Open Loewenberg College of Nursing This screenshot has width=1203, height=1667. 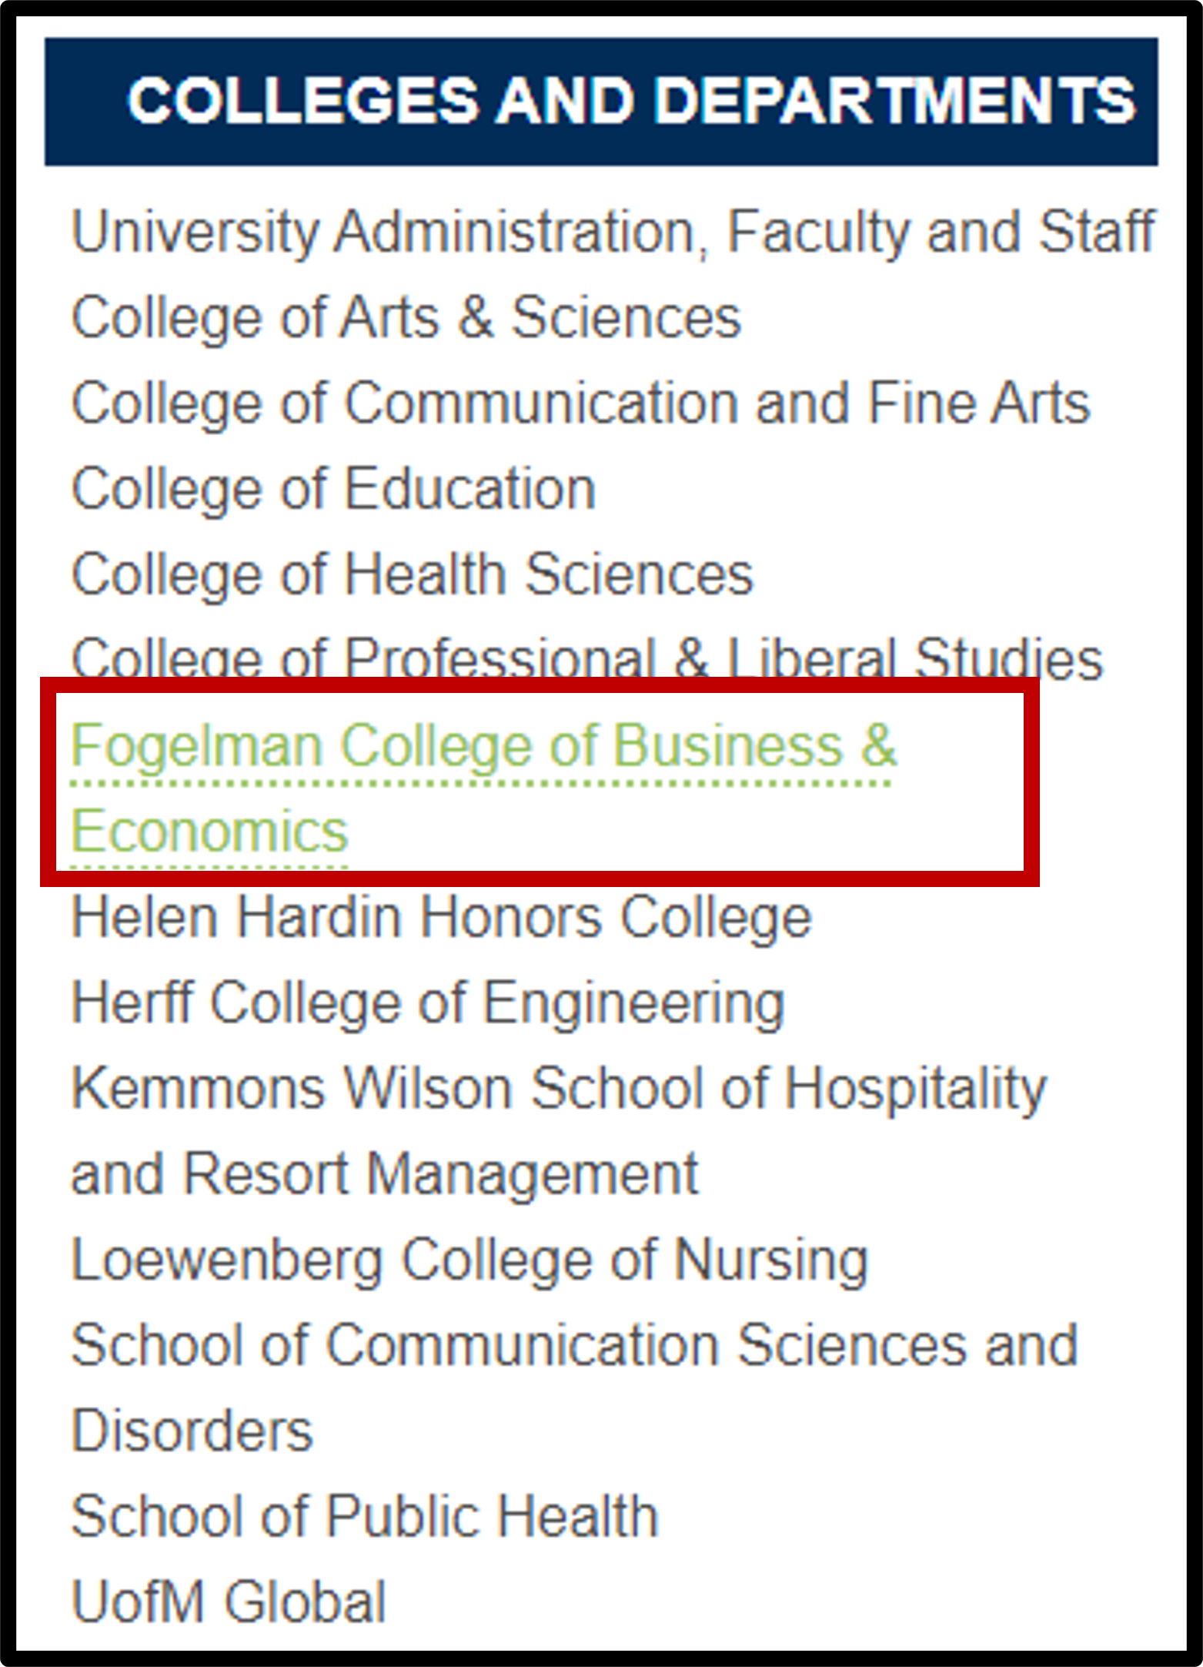coord(468,1258)
